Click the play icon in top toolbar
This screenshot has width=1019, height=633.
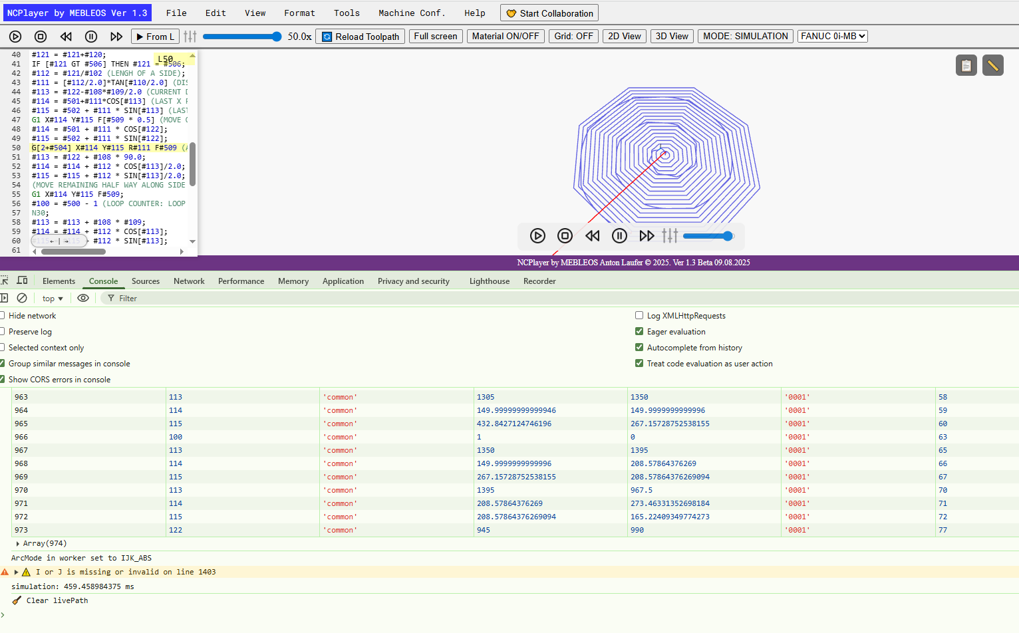pyautogui.click(x=15, y=37)
